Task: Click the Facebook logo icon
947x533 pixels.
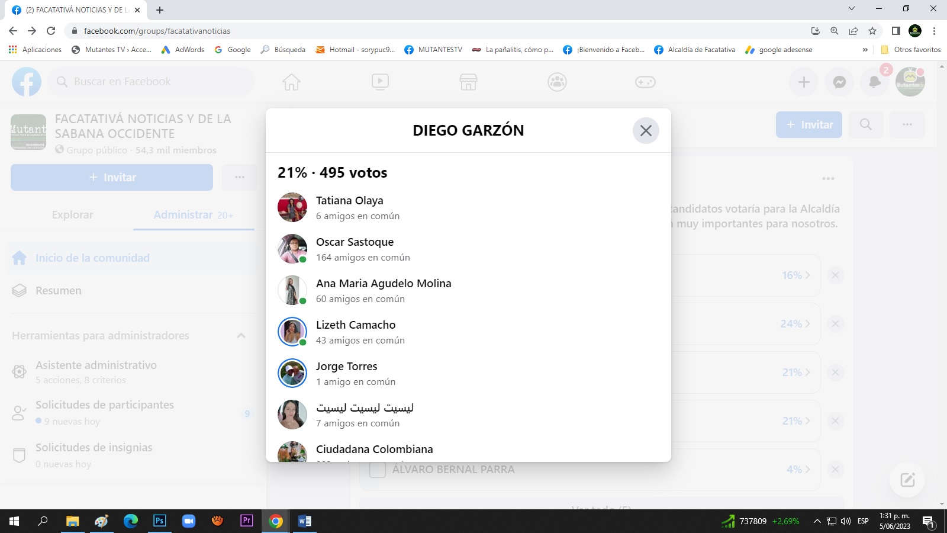Action: point(27,82)
